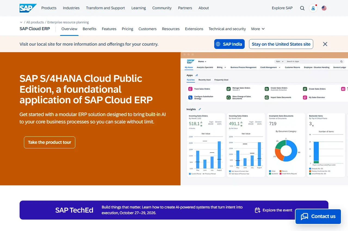Image resolution: width=348 pixels, height=231 pixels.
Task: Click the globe icon on SAP India button
Action: [218, 44]
